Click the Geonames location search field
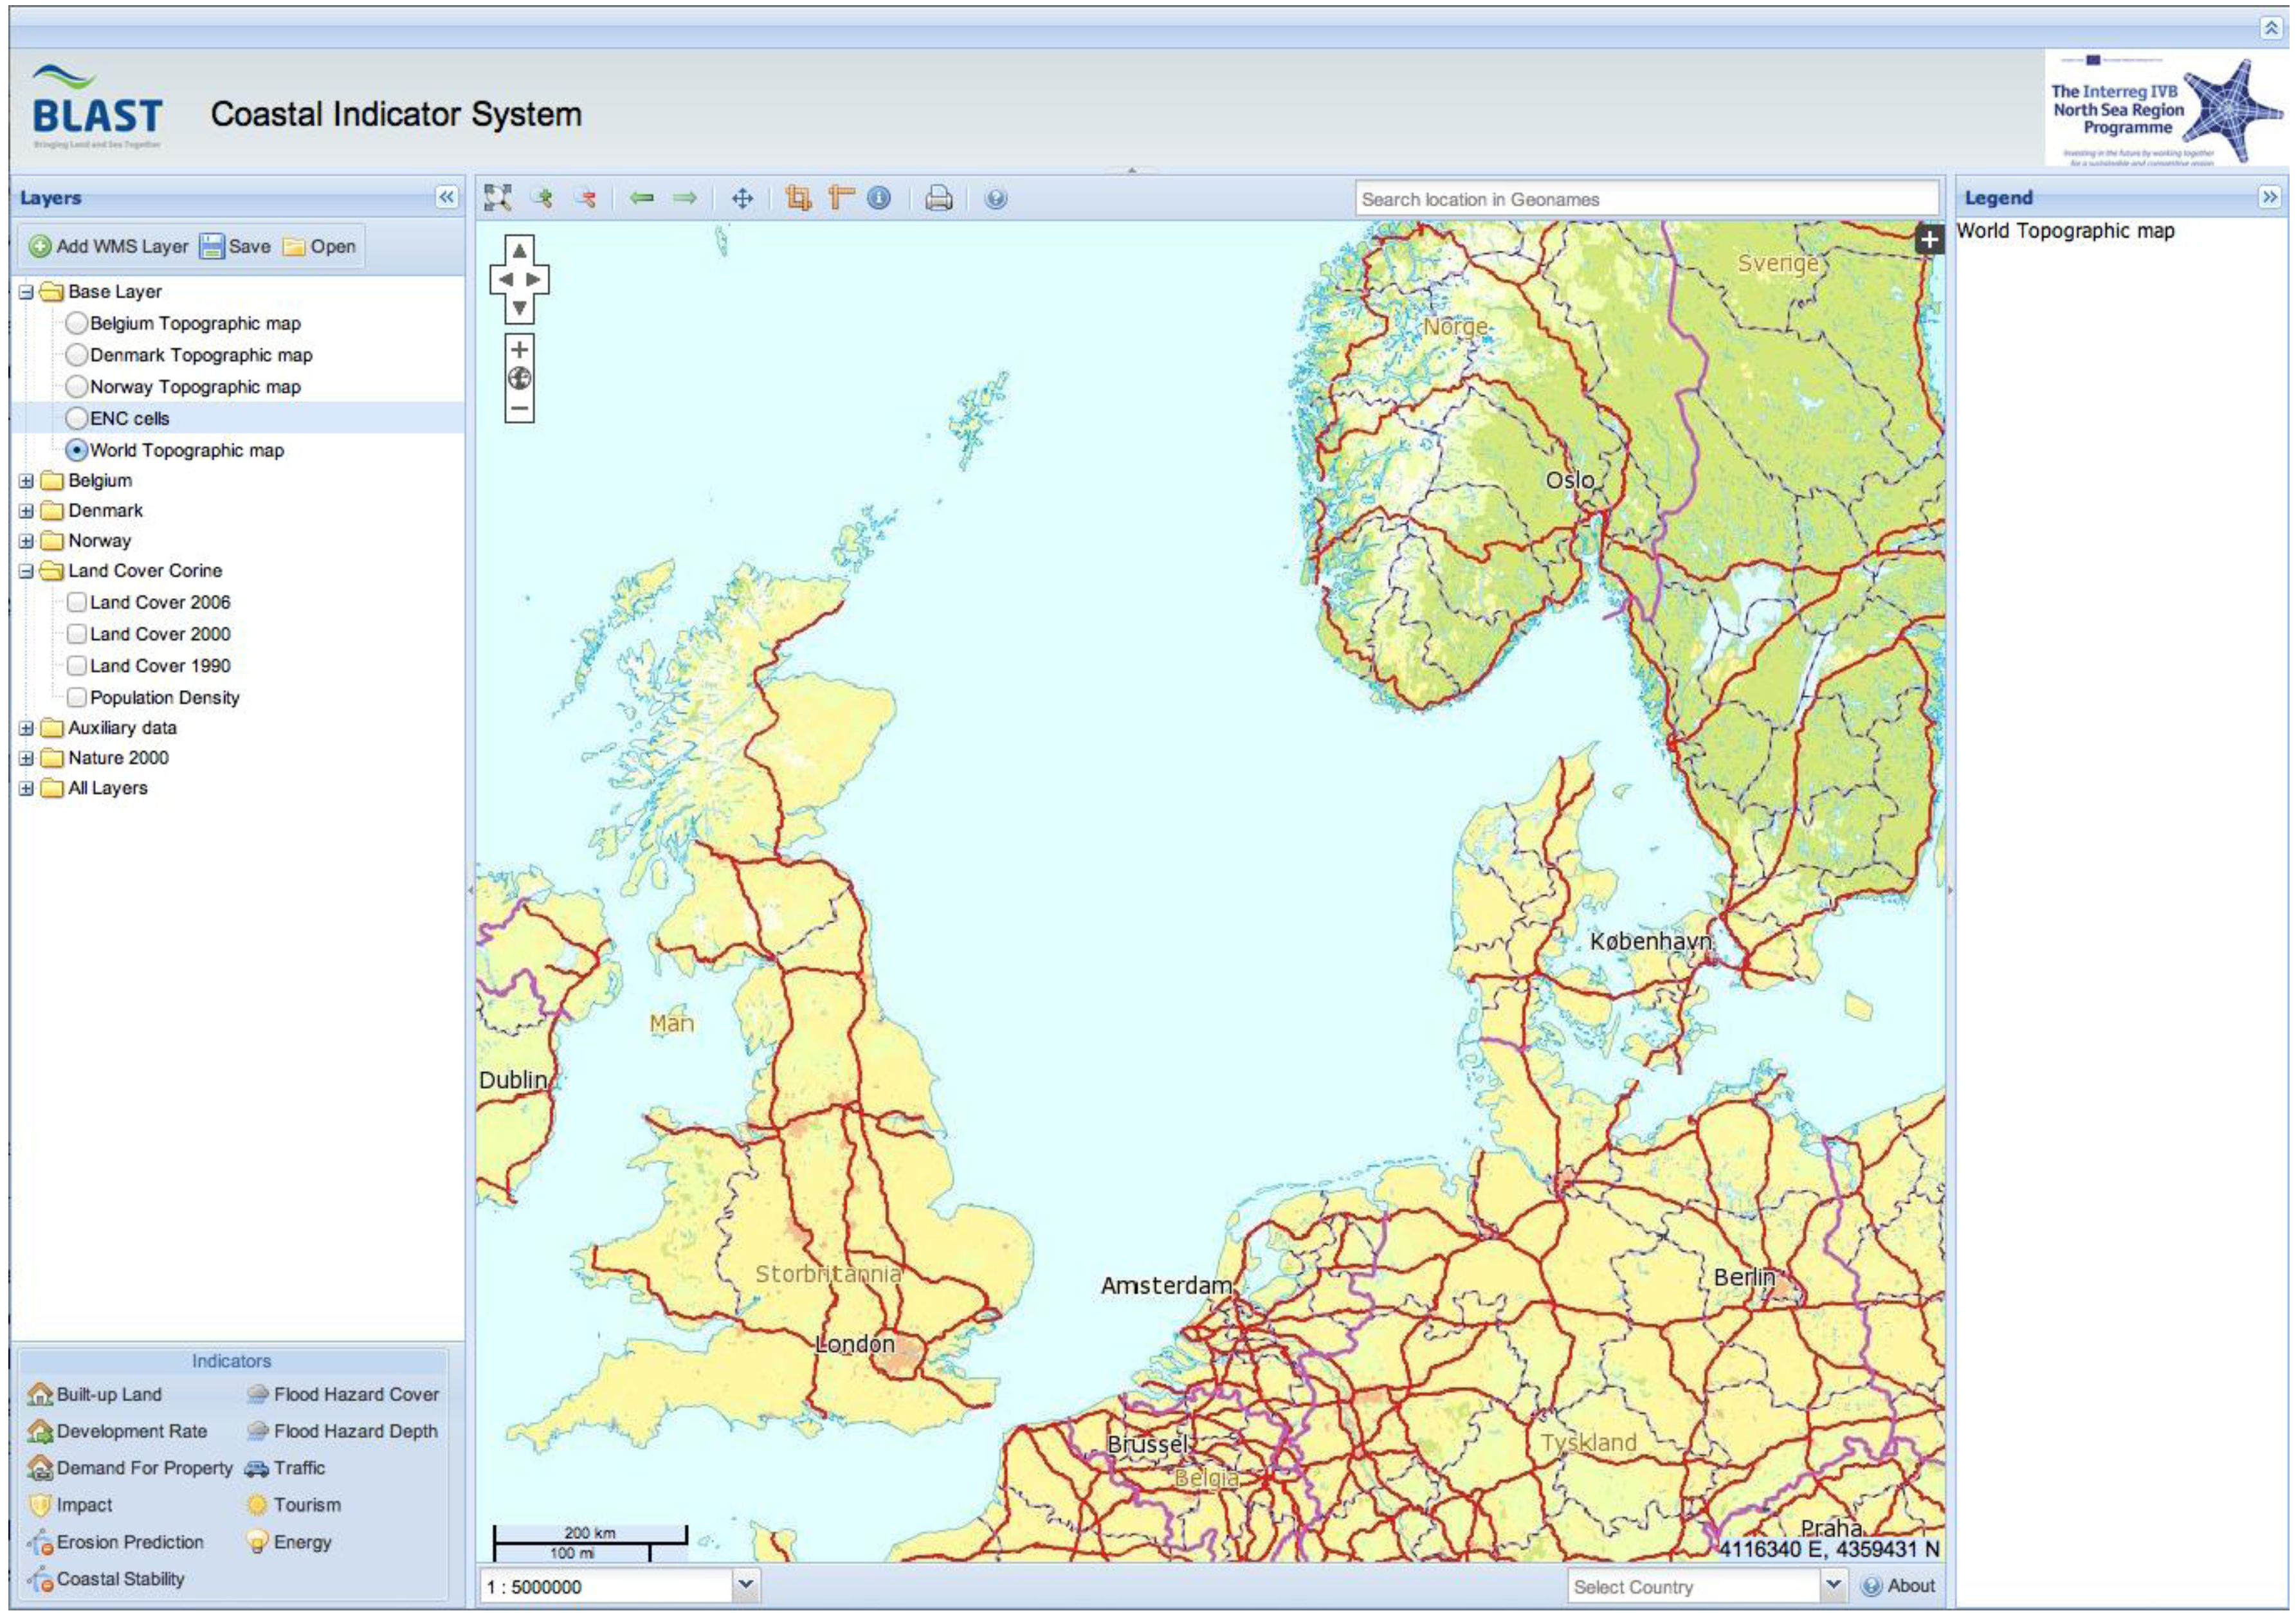This screenshot has width=2296, height=1613. tap(1645, 199)
